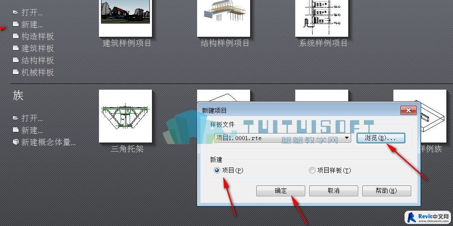
Task: Click the 建筑样例项目 caption text
Action: pos(127,43)
